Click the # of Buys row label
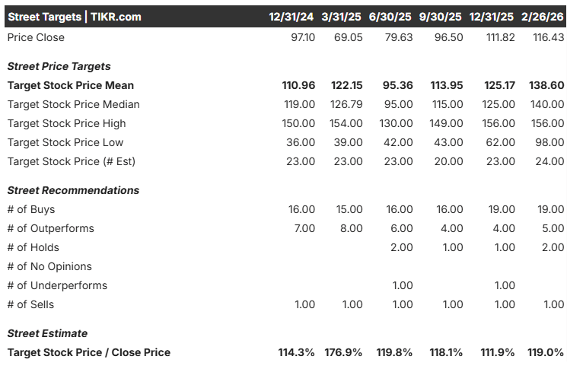This screenshot has width=567, height=366. (x=31, y=209)
